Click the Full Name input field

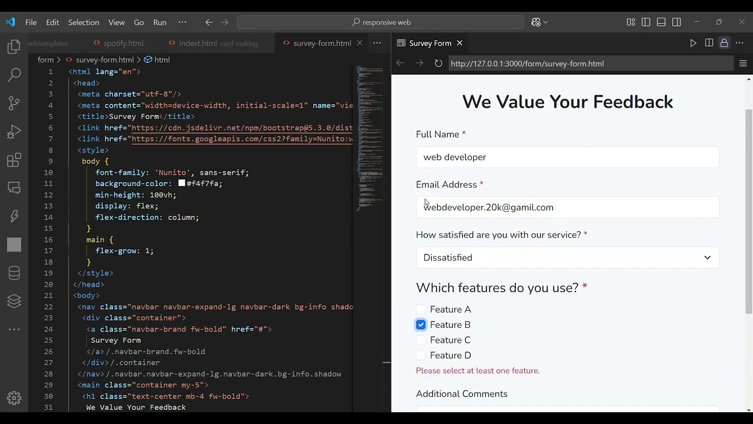tap(568, 157)
